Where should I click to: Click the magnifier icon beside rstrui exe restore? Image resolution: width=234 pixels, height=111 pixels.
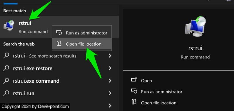6,68
